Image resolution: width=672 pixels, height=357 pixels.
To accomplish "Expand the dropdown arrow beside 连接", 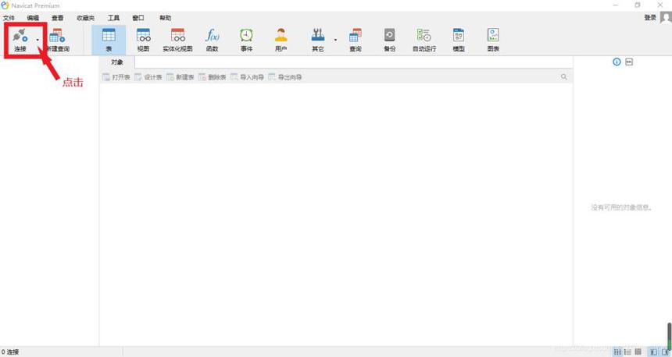I will (38, 41).
